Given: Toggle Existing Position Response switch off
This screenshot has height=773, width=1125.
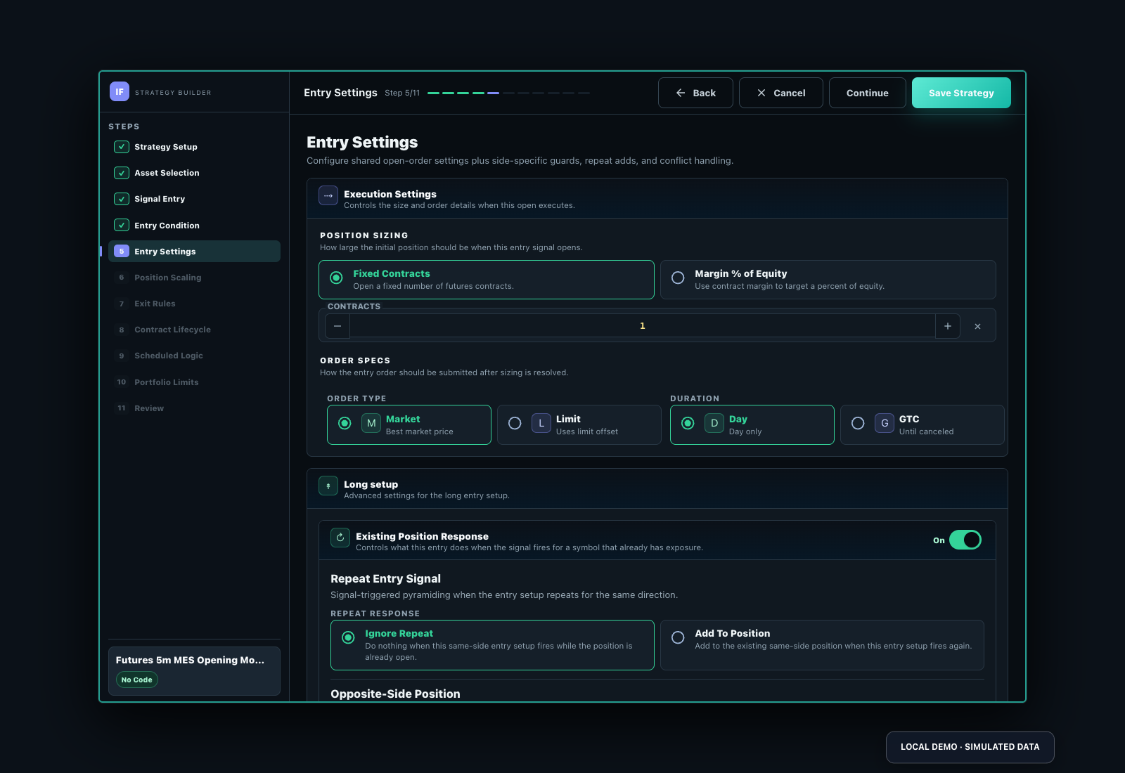Looking at the screenshot, I should pos(965,540).
